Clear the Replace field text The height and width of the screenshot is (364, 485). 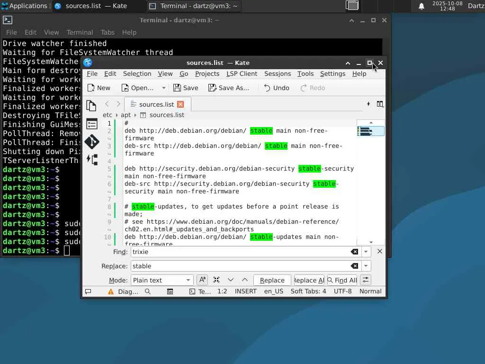[x=354, y=266]
